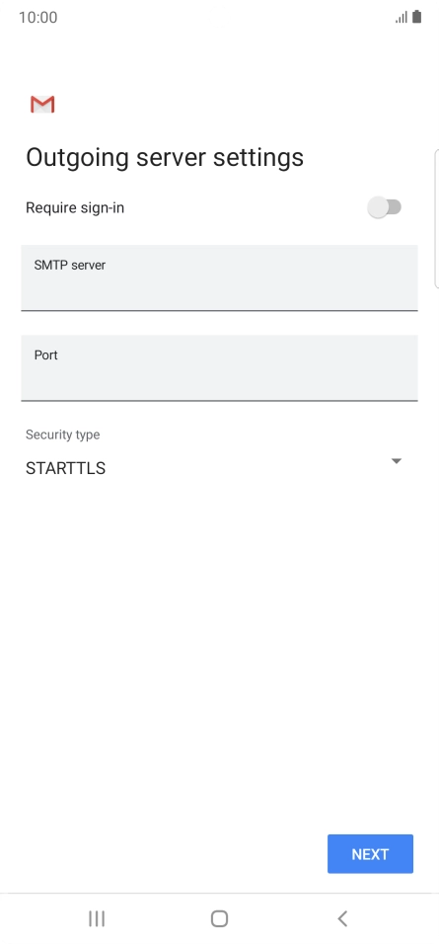Image resolution: width=439 pixels, height=944 pixels.
Task: Tap the signal strength icon
Action: coord(402,17)
